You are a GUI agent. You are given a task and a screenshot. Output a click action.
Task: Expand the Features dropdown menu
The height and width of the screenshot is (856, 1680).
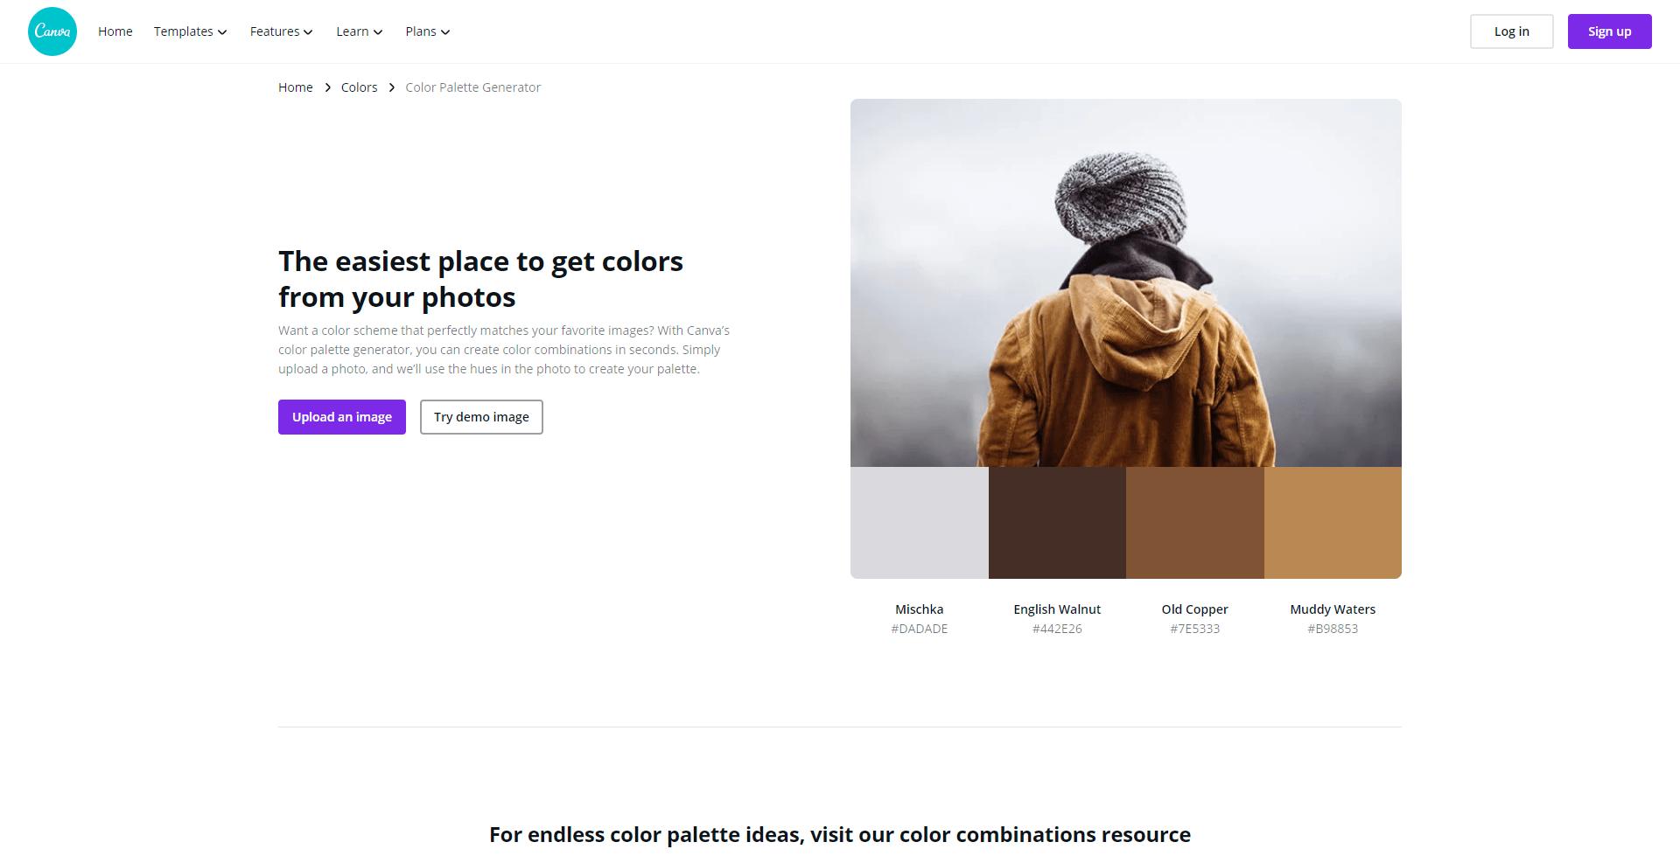(281, 31)
